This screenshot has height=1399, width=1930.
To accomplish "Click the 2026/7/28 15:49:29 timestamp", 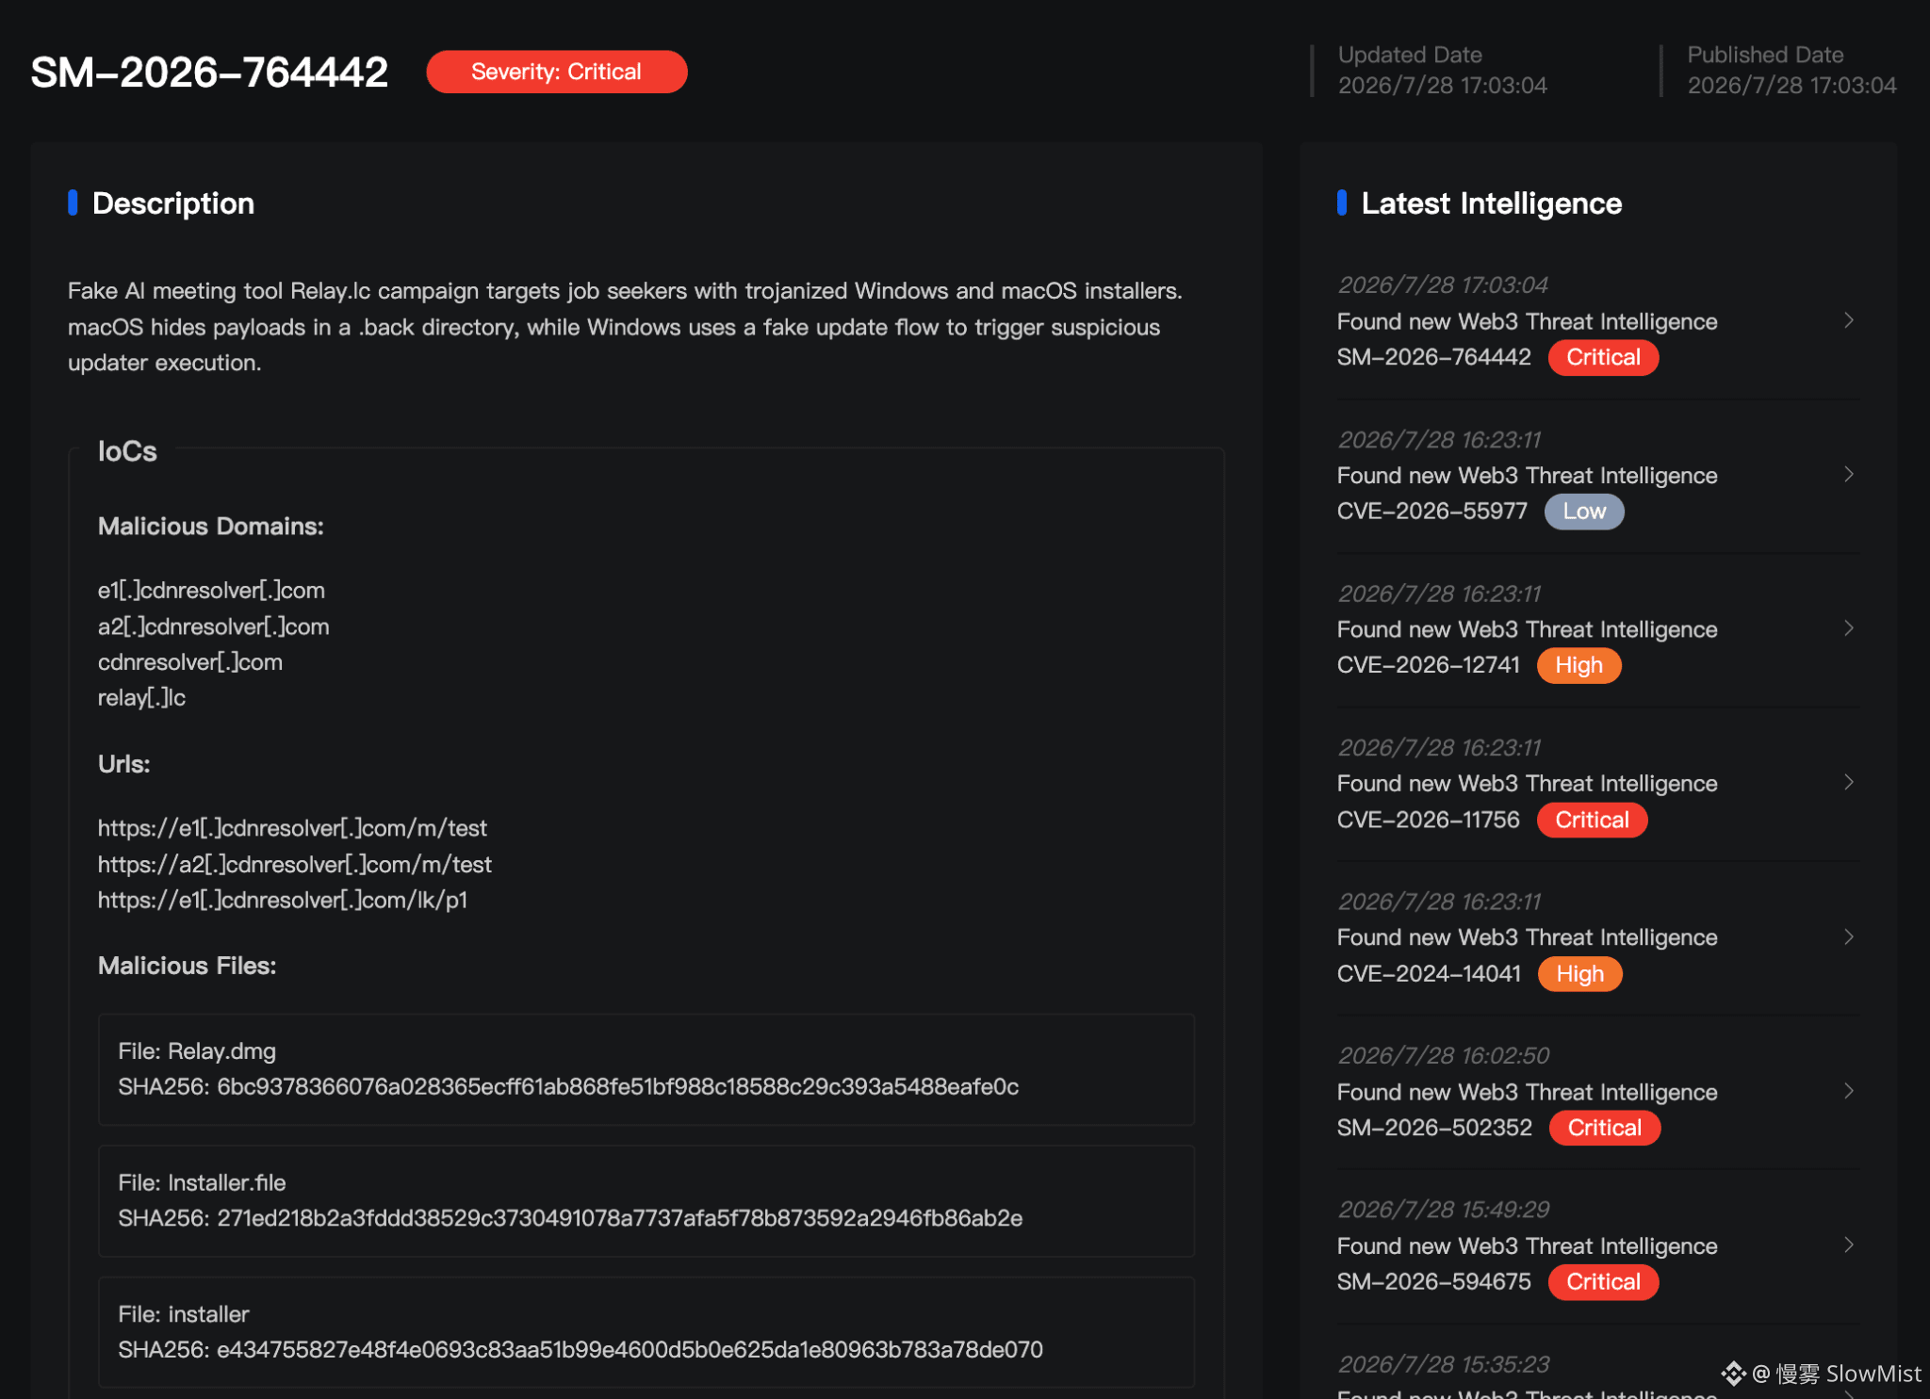I will [x=1444, y=1209].
